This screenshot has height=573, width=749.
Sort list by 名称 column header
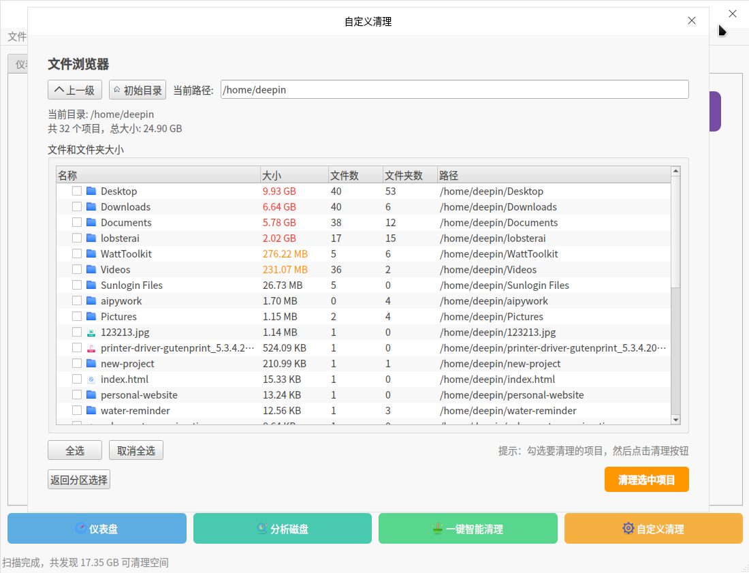coord(158,176)
